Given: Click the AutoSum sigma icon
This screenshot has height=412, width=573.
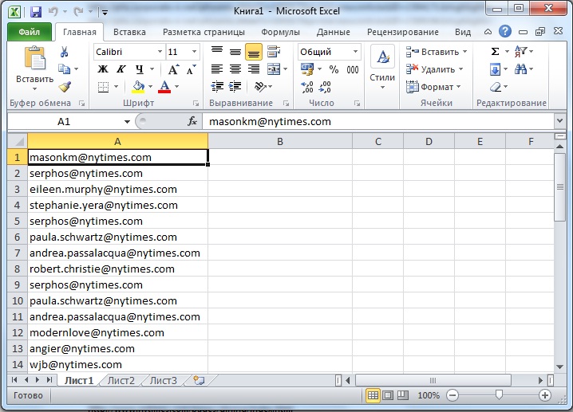Looking at the screenshot, I should pos(495,52).
